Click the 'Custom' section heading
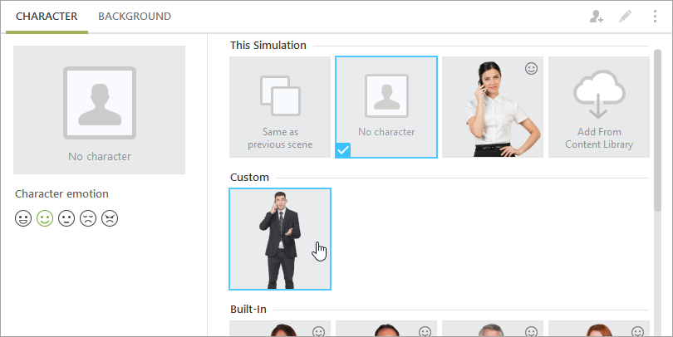 (249, 177)
